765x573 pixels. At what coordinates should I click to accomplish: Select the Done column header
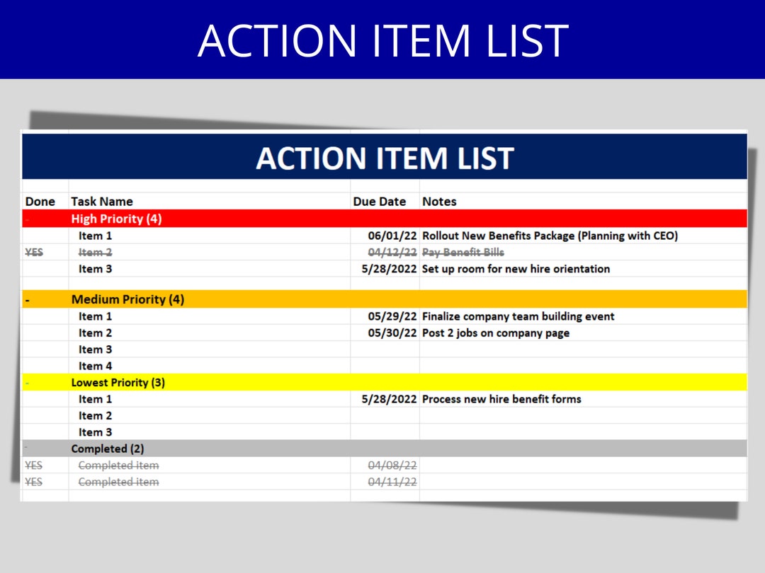click(x=40, y=202)
